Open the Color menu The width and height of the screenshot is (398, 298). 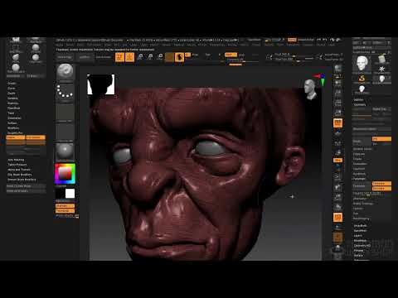[80, 45]
